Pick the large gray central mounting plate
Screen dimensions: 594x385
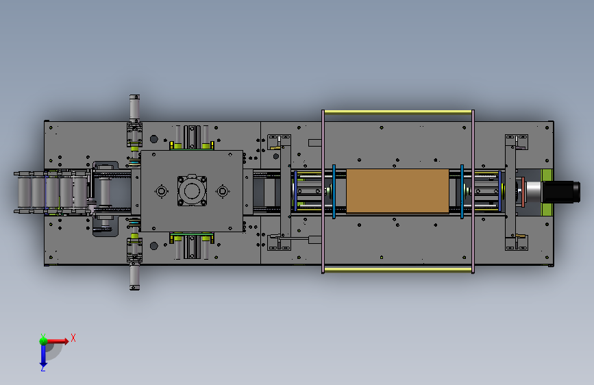click(x=192, y=191)
